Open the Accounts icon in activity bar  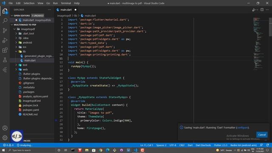tap(5, 128)
